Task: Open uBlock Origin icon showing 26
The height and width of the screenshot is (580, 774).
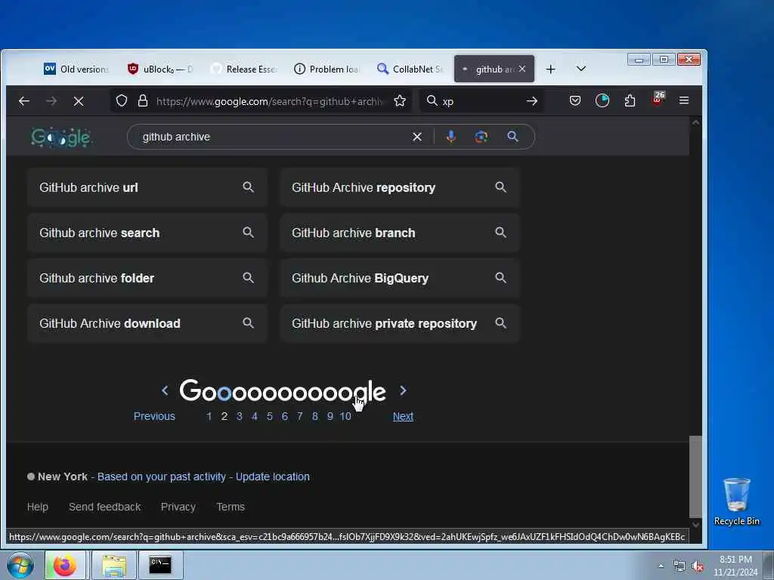Action: pyautogui.click(x=658, y=99)
